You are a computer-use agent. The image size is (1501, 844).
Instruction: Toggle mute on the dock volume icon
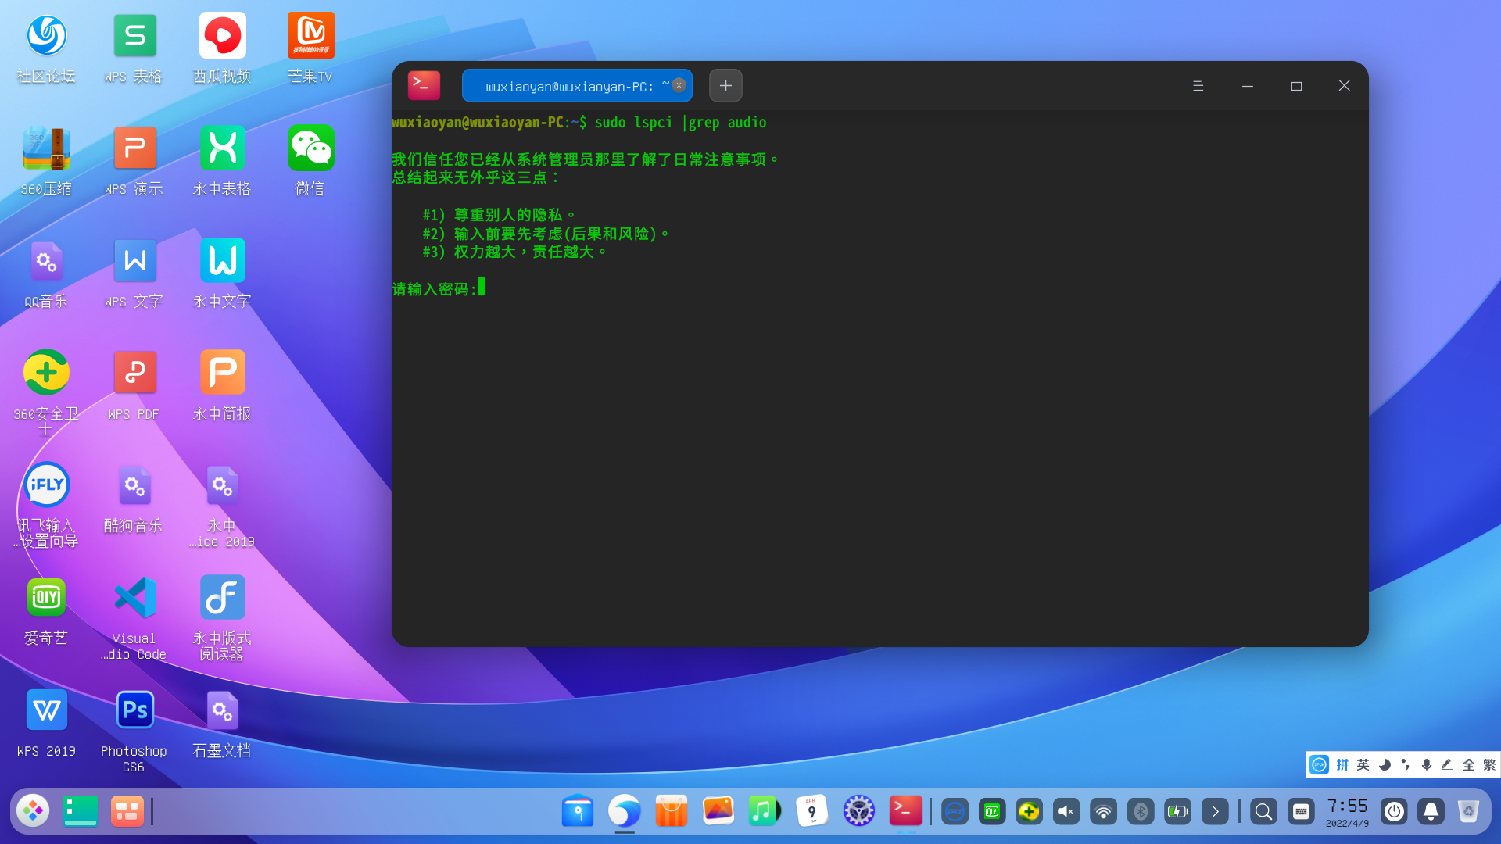(1066, 812)
